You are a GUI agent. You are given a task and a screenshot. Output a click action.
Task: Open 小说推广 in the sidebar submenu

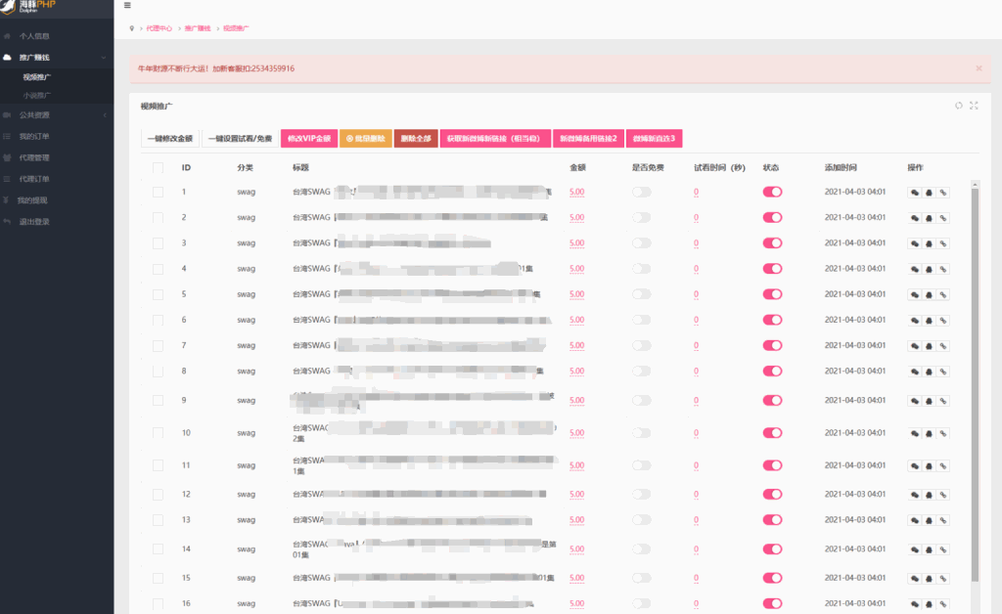tap(38, 96)
